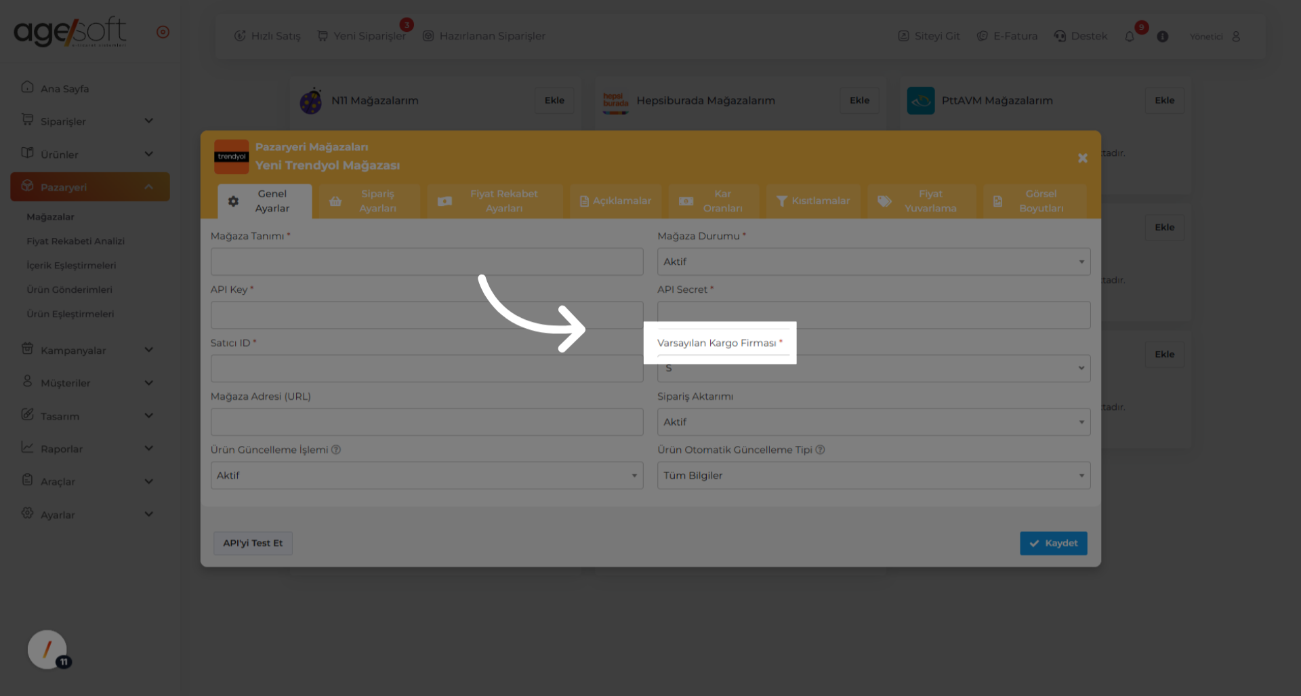Close the Yeni Trendyol Mağazası dialog
Screen dimensions: 1301x696
coord(1083,158)
